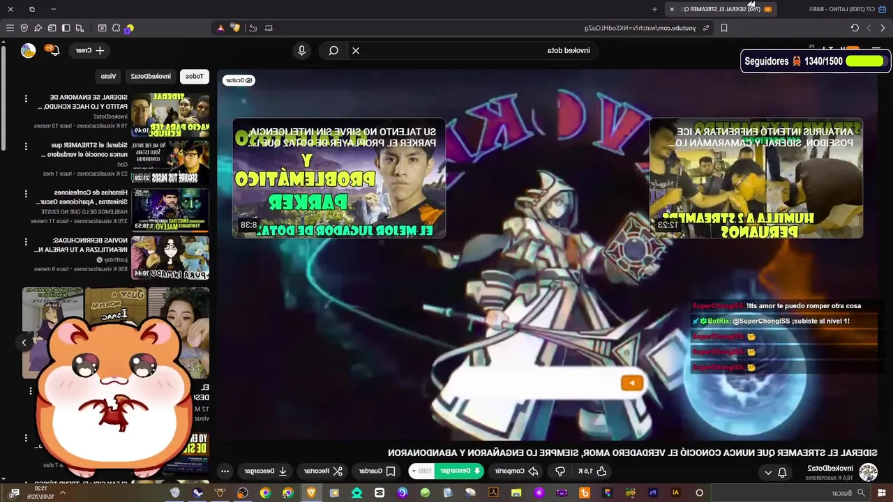Toggle the browser sidebar panel icon
The image size is (893, 502).
66,28
